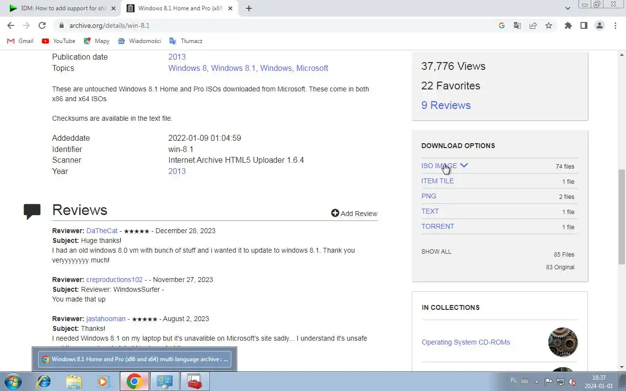Open the Tłumacz bookmark
This screenshot has width=626, height=391.
tap(186, 41)
